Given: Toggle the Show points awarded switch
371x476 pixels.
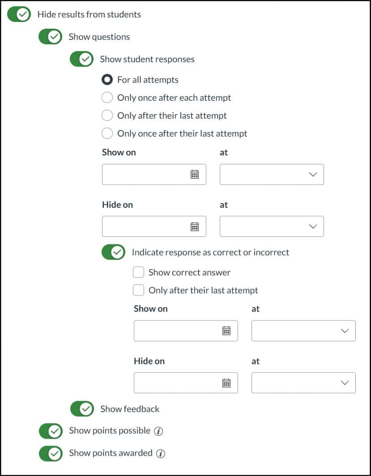Looking at the screenshot, I should click(51, 453).
